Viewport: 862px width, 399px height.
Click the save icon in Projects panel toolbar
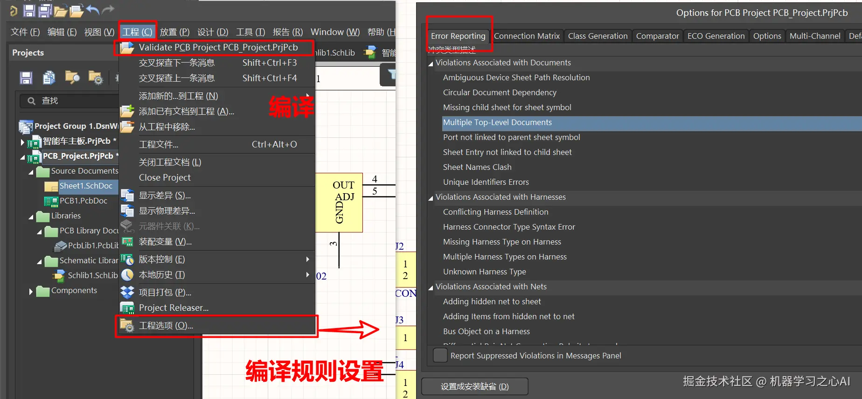[x=26, y=78]
